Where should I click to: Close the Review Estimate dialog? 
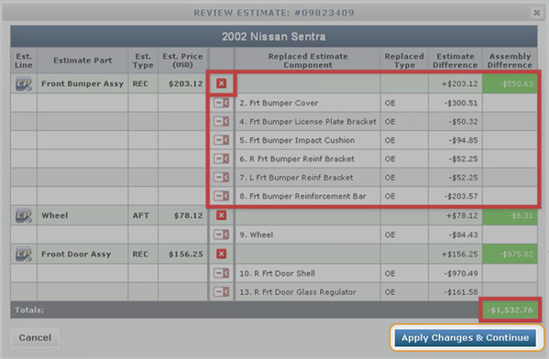click(x=536, y=13)
